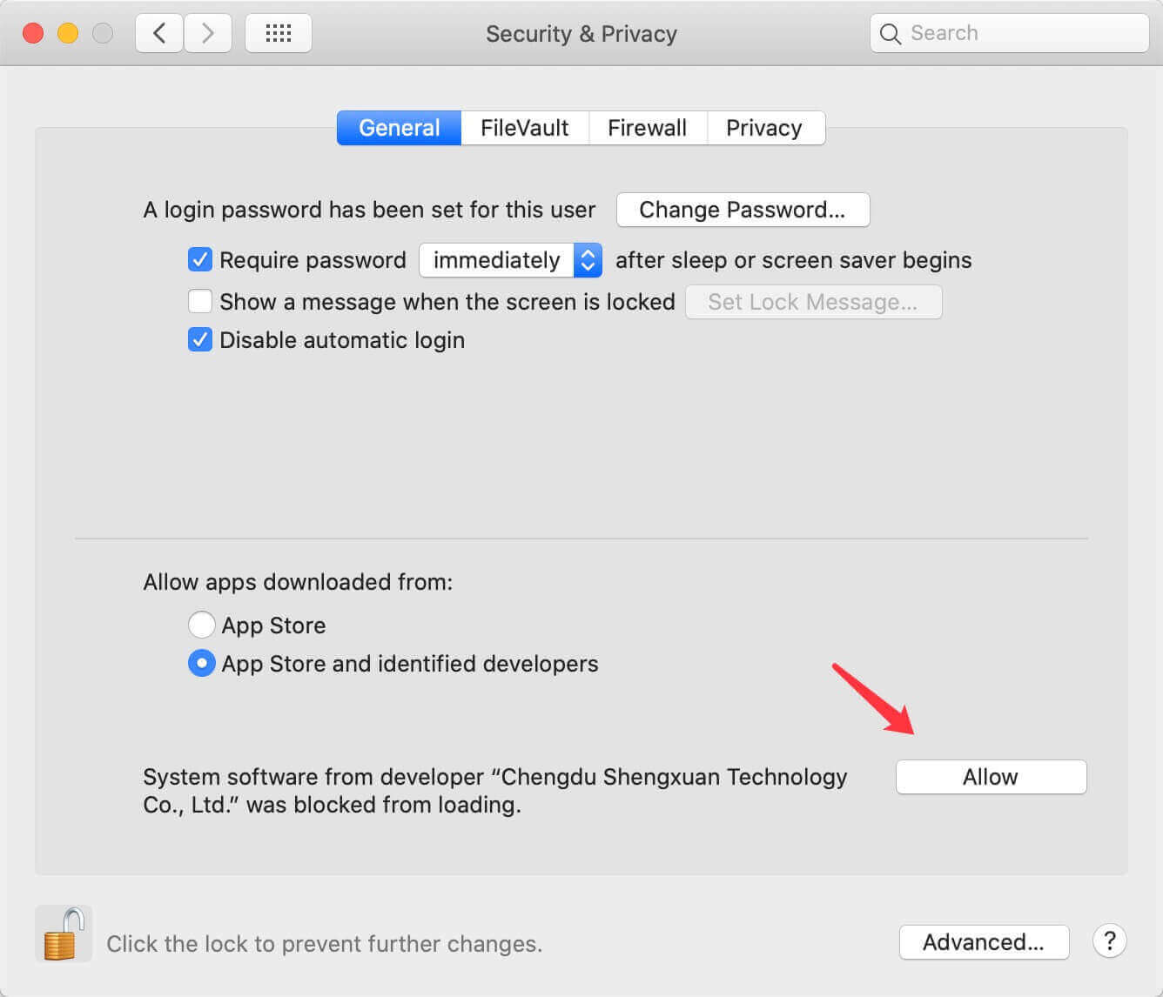The image size is (1163, 997).
Task: Click the search magnifier icon
Action: [890, 33]
